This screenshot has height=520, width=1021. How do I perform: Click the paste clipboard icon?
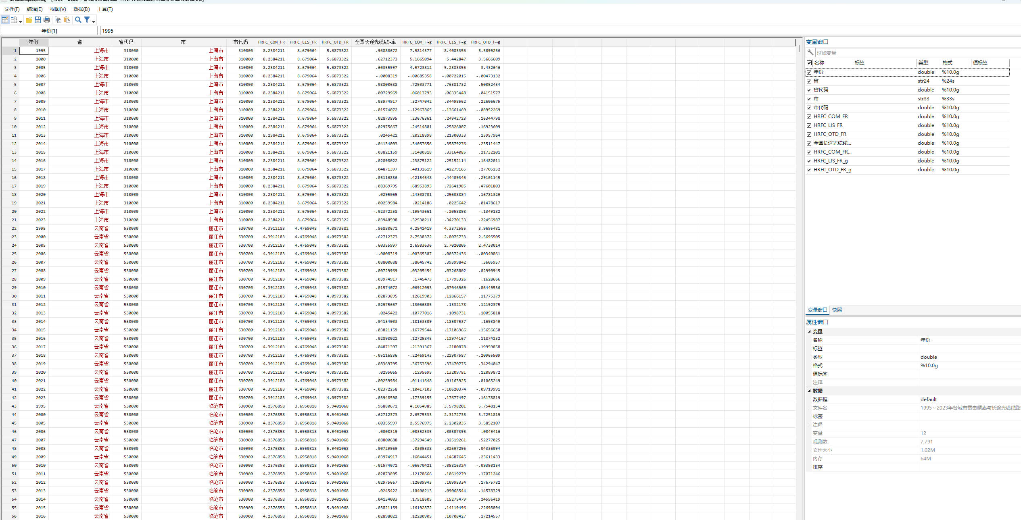[x=67, y=20]
